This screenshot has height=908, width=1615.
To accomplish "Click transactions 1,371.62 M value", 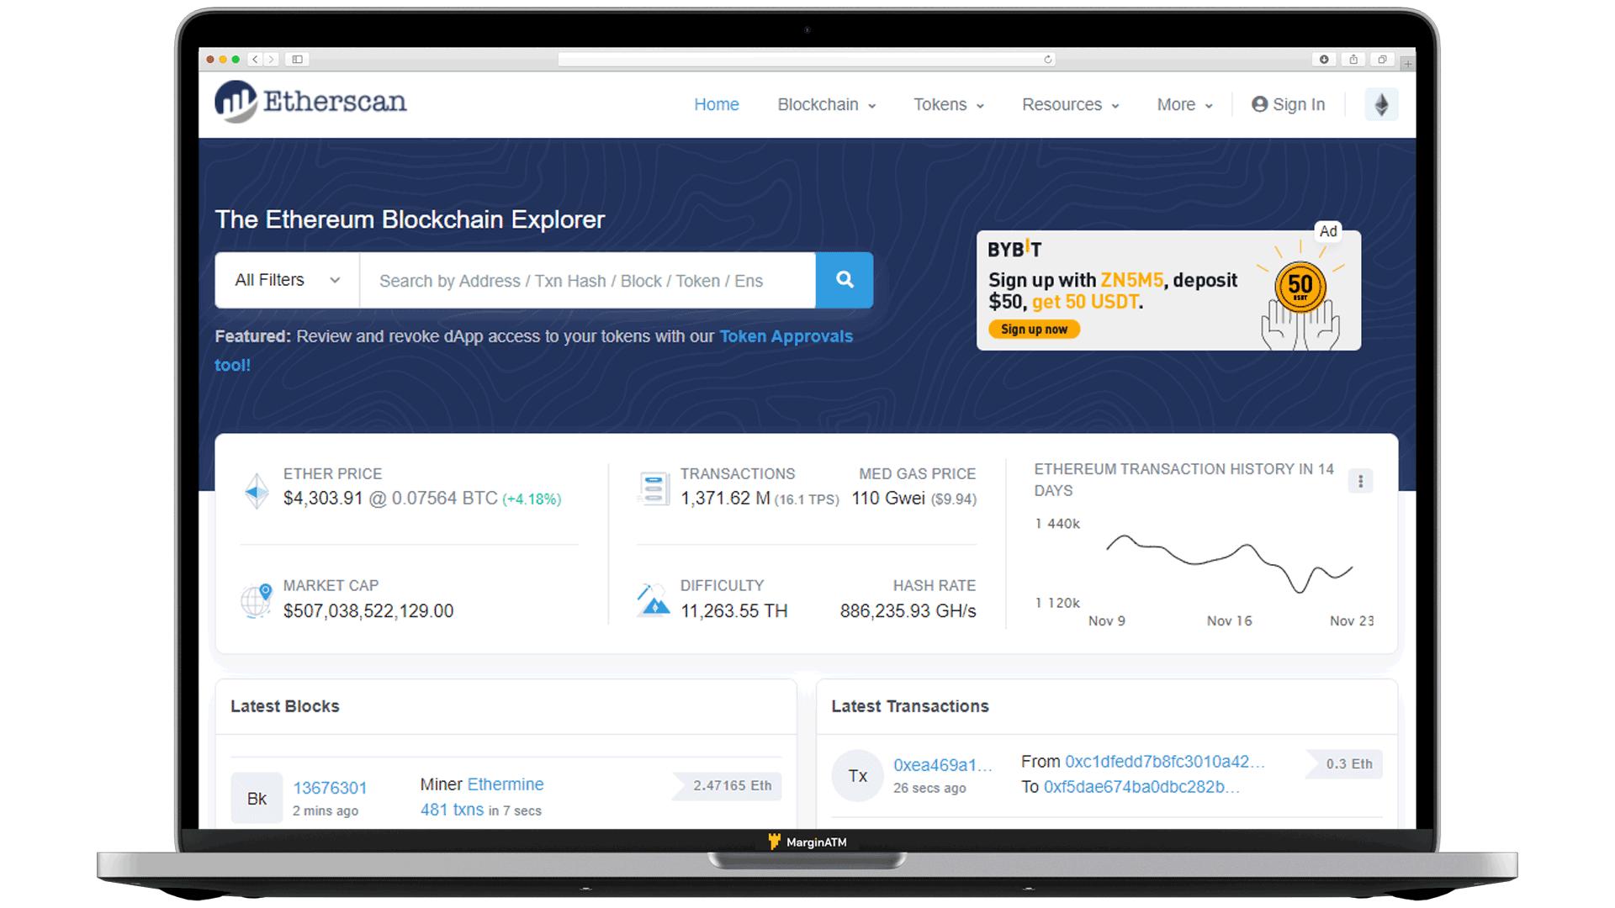I will [725, 498].
